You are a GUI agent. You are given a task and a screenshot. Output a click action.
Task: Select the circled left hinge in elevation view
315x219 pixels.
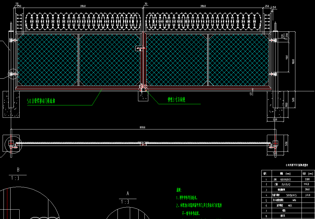tap(12, 74)
